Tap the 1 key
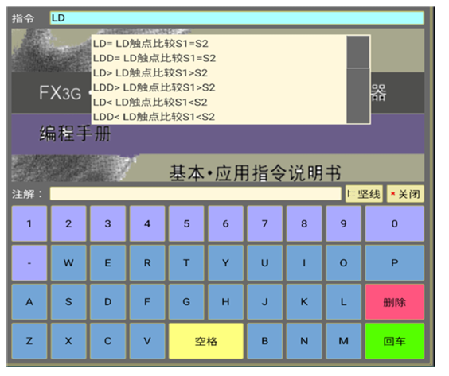 29,223
